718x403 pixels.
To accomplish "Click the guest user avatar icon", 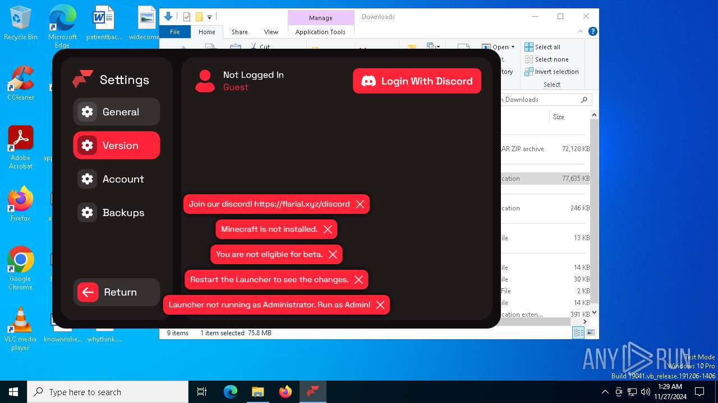I will coord(205,81).
